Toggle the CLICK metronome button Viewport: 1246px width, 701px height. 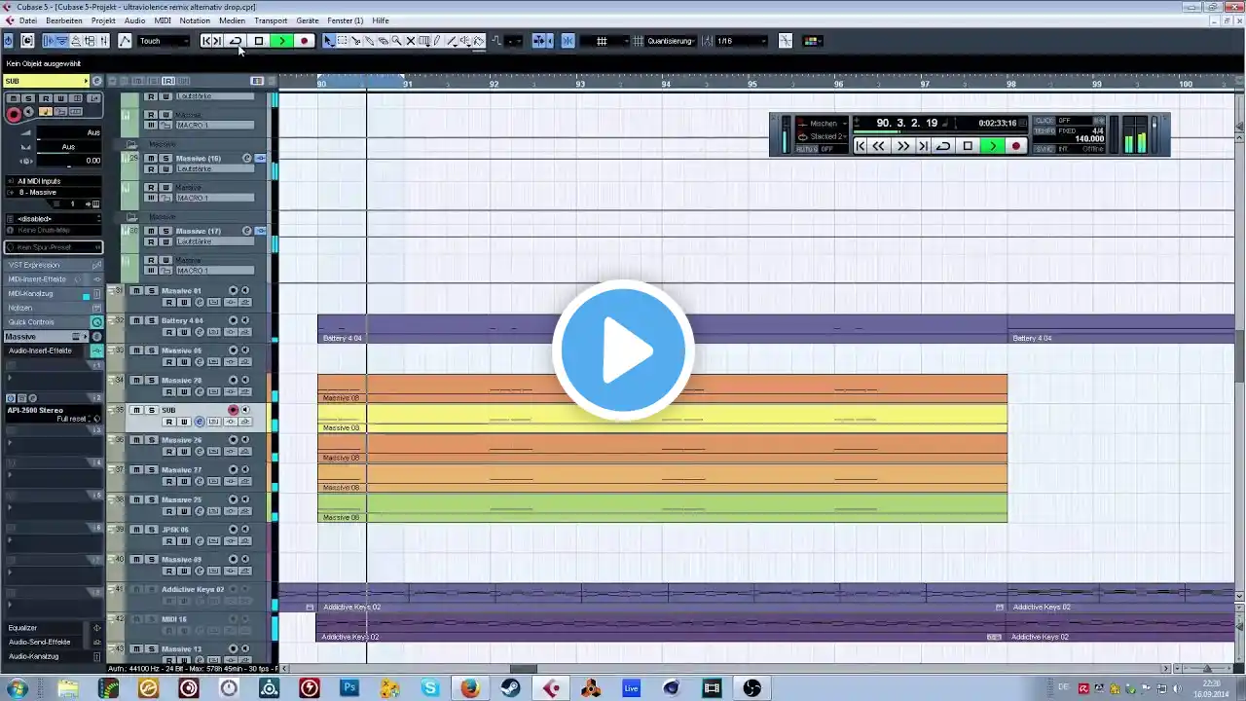(1044, 121)
